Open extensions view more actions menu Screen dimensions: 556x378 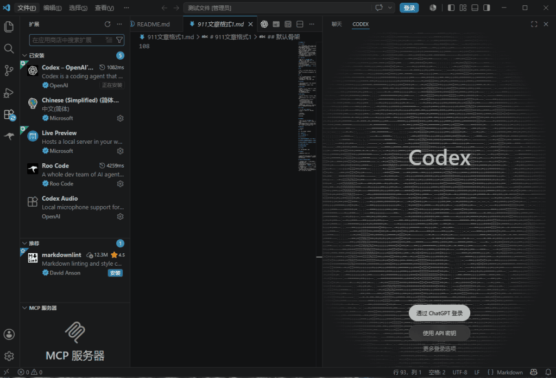[x=119, y=24]
